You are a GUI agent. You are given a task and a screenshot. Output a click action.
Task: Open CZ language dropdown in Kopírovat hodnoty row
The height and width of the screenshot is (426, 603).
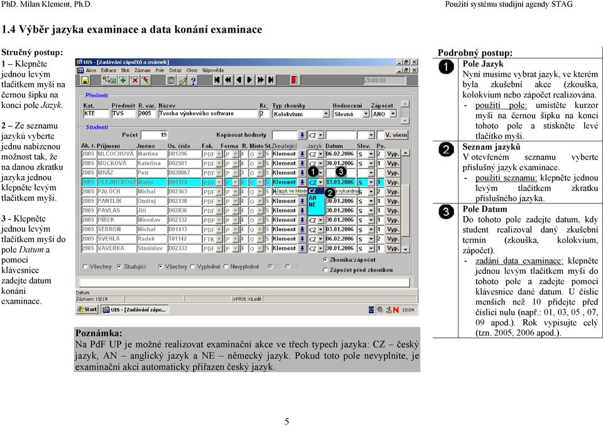[x=321, y=135]
